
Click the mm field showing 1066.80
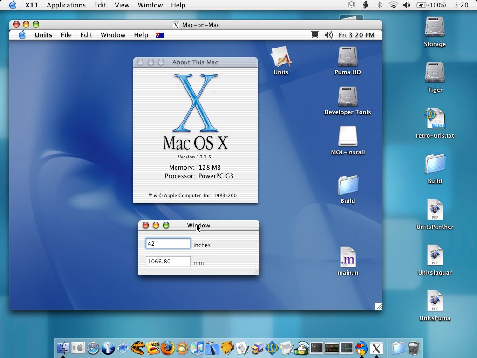pyautogui.click(x=168, y=261)
